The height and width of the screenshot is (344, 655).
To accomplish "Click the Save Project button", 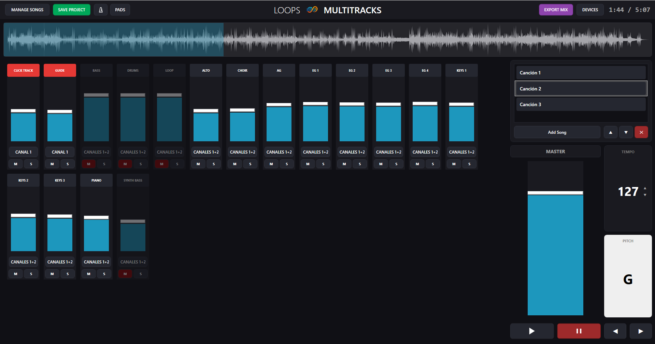I will point(72,10).
